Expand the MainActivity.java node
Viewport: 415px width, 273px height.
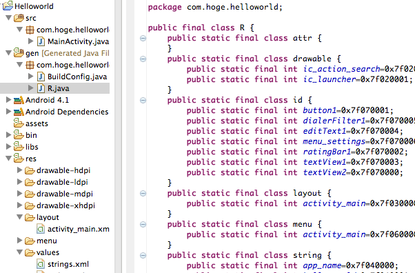(x=31, y=41)
